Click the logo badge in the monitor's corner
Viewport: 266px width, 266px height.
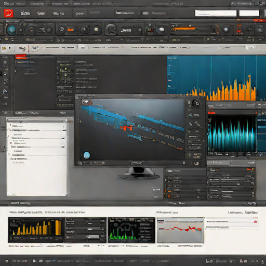pos(87,102)
